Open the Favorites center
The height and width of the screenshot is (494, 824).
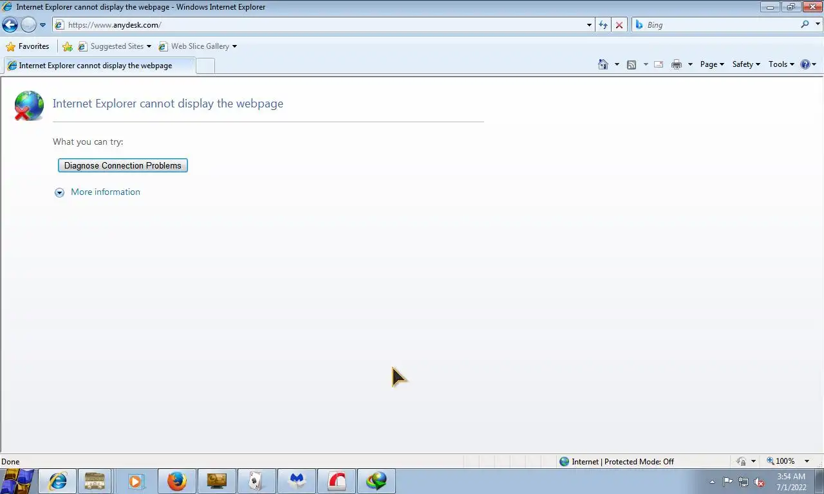(x=28, y=46)
